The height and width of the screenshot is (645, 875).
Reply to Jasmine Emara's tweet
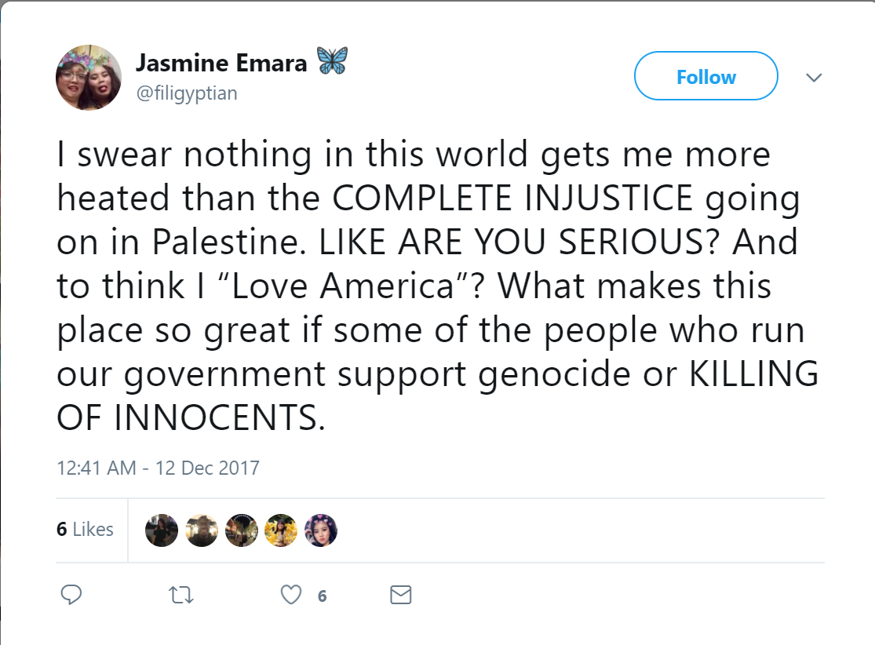71,596
